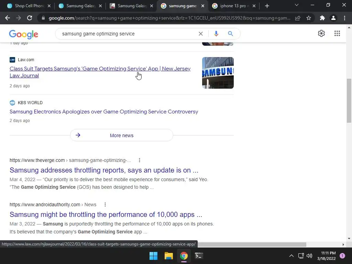The image size is (352, 264).
Task: Click the horizontal scrollbar thumb
Action: coord(252,244)
